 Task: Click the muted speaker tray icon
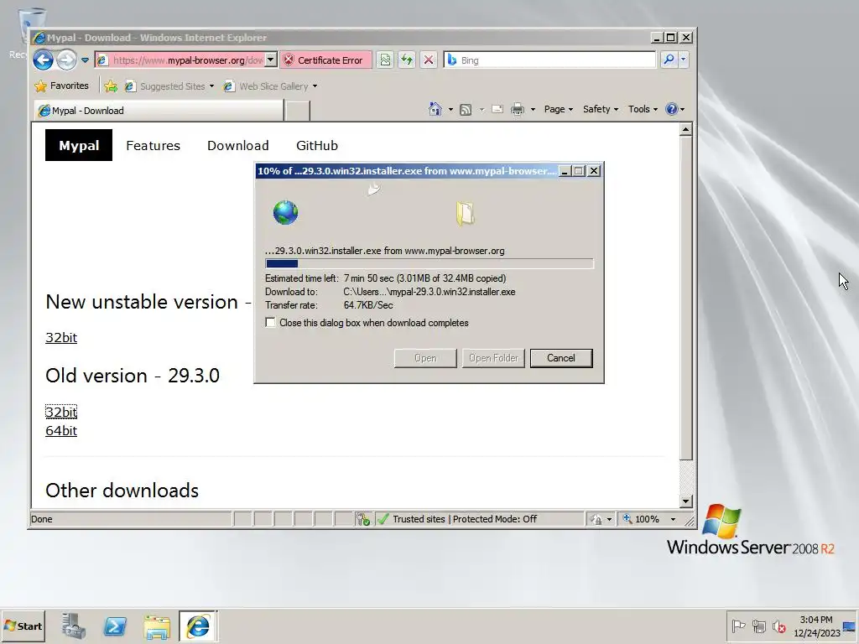click(778, 626)
